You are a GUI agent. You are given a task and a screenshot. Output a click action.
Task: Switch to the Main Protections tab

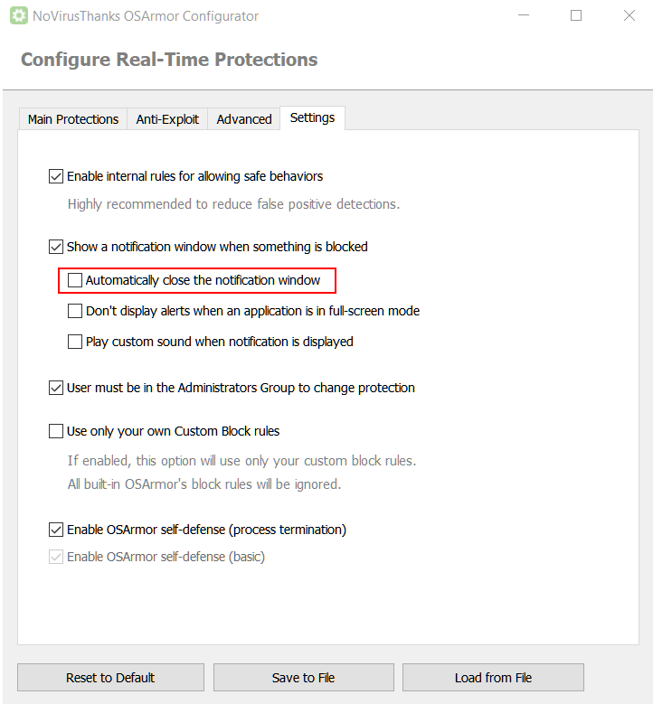click(x=72, y=119)
